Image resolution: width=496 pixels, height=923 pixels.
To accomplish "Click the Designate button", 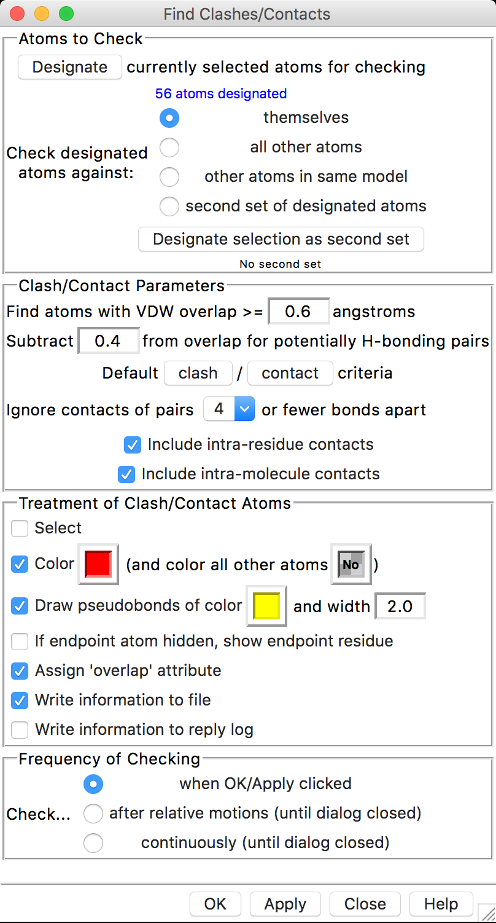I will coord(69,67).
